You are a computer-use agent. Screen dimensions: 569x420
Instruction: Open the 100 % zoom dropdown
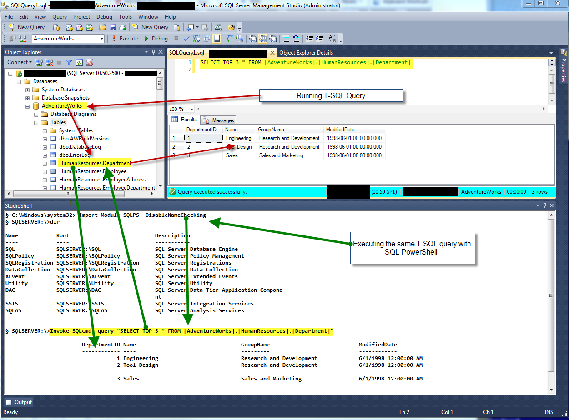pyautogui.click(x=192, y=109)
